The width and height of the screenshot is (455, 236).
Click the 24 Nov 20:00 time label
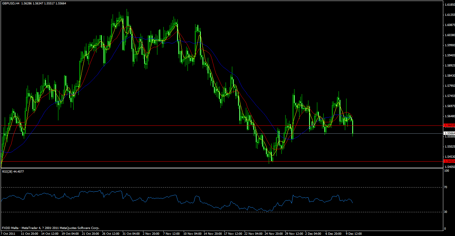(274, 234)
